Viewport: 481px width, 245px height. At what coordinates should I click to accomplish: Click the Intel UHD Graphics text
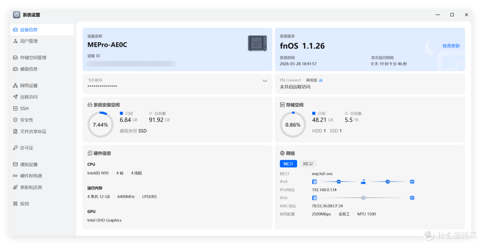click(x=104, y=220)
